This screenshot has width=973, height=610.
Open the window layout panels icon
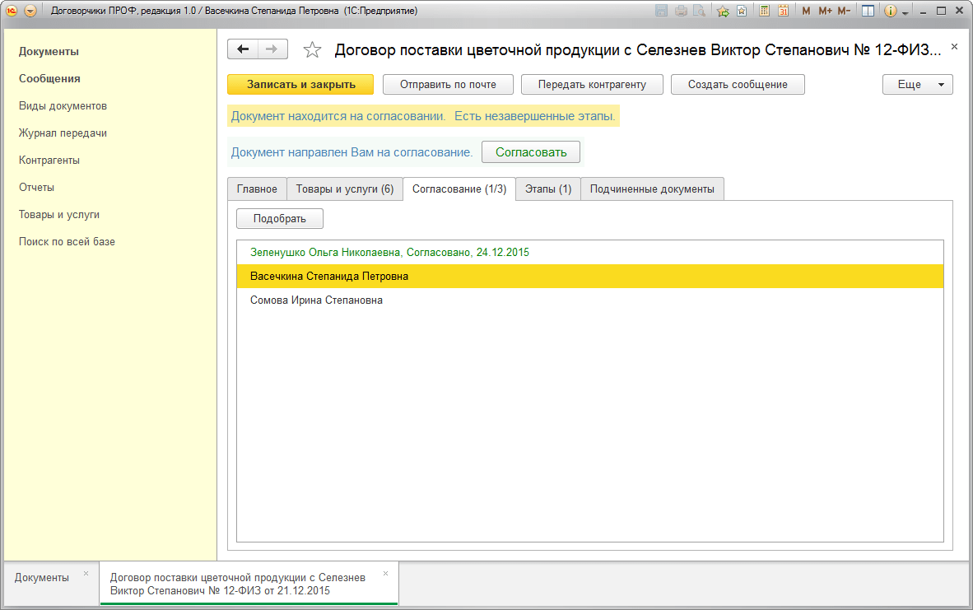pyautogui.click(x=868, y=11)
